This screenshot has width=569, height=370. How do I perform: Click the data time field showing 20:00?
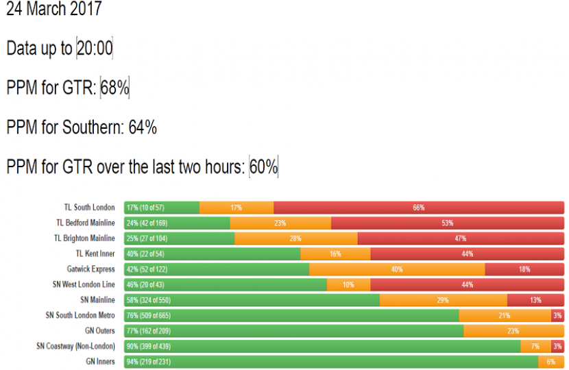pos(95,49)
